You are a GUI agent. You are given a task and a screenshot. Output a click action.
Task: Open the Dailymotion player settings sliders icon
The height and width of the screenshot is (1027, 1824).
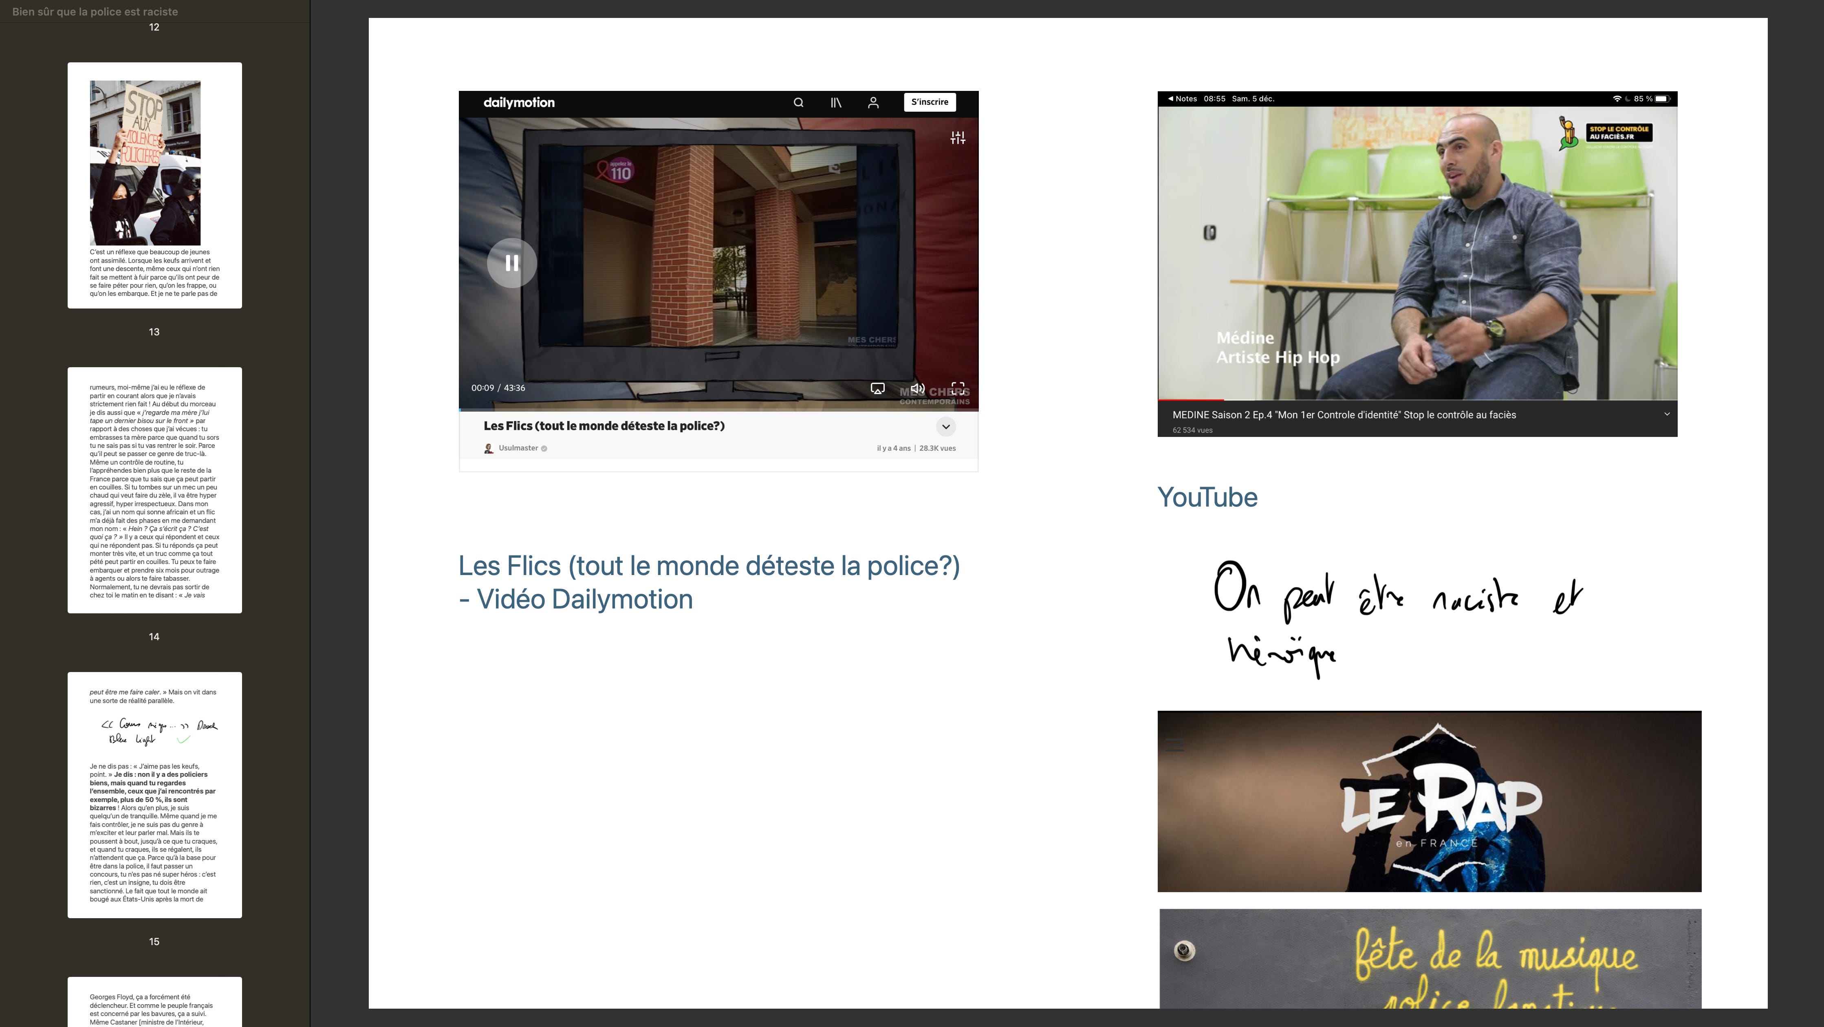957,138
